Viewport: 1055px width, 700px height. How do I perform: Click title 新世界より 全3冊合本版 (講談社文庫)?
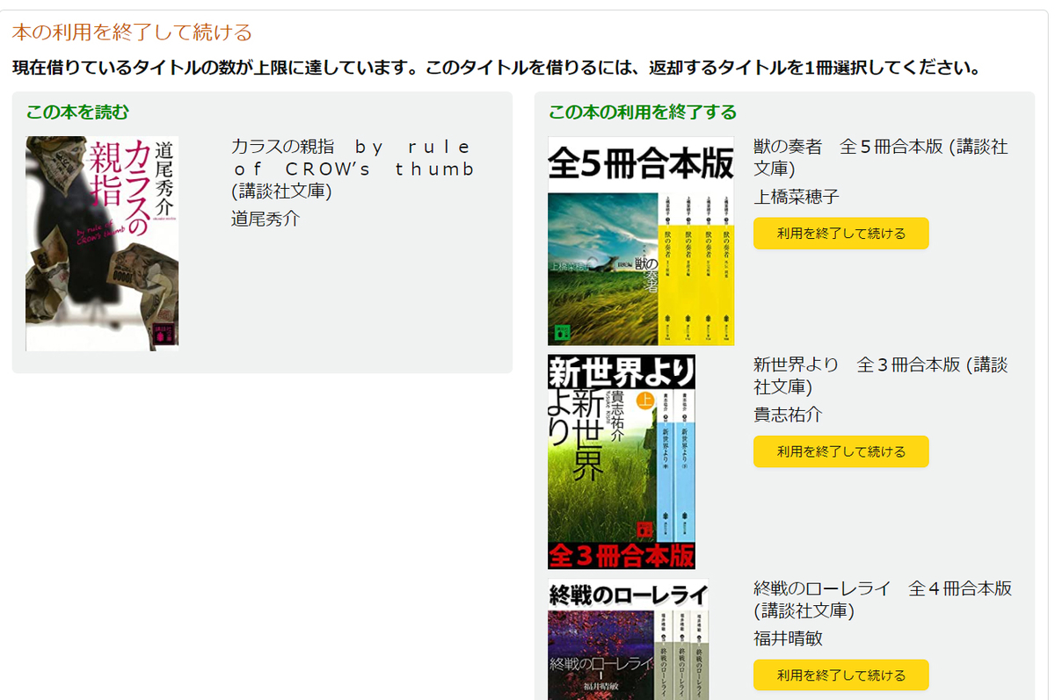click(x=880, y=376)
